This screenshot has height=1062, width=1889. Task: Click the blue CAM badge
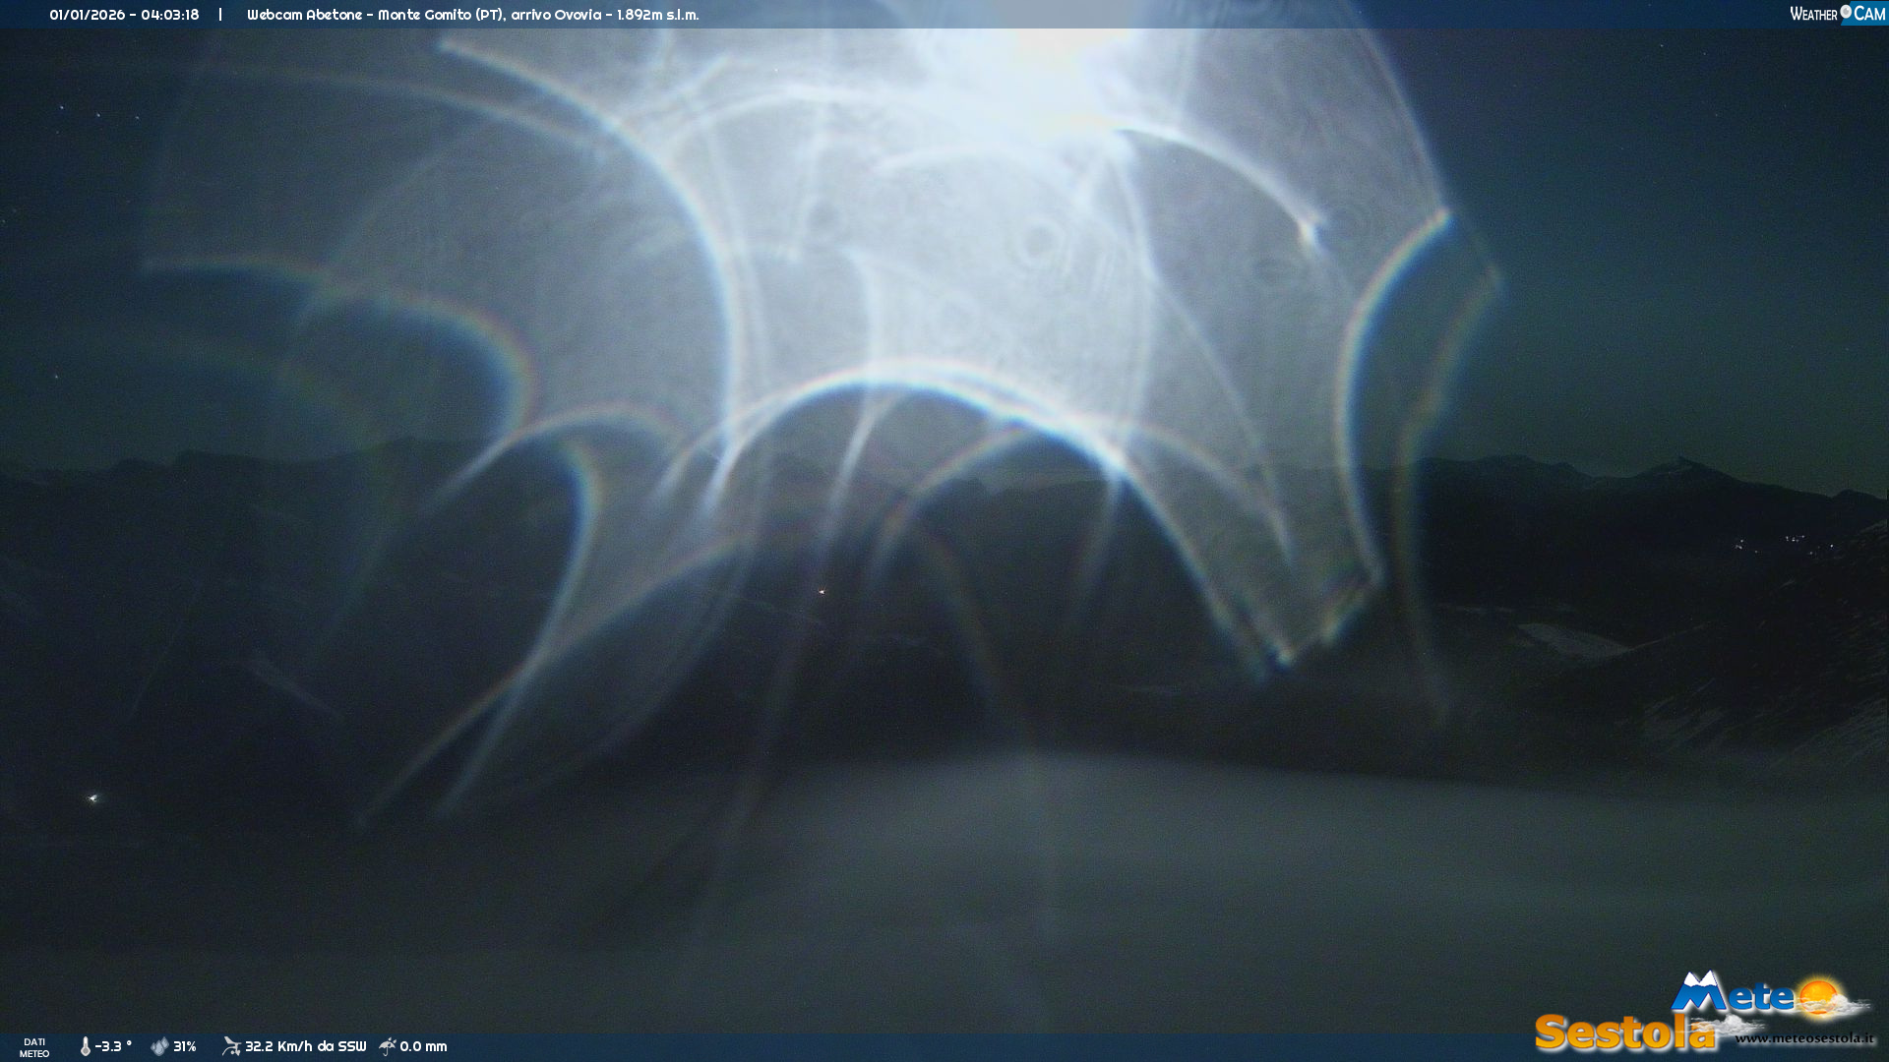1867,14
